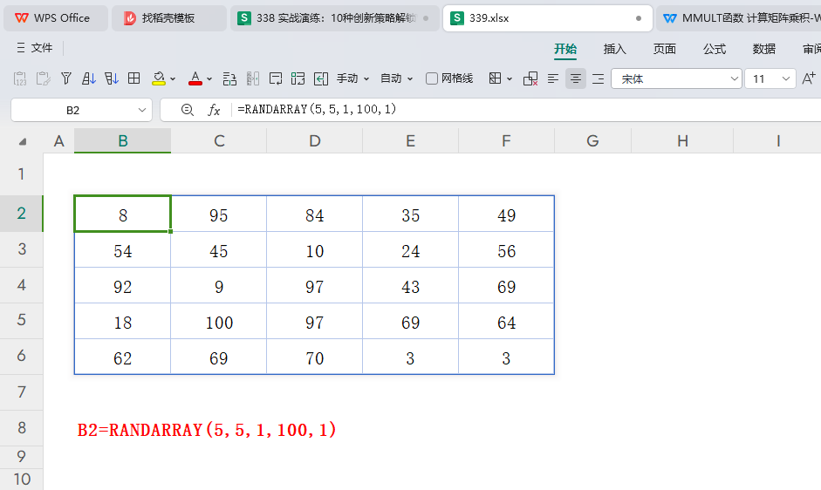Screen dimensions: 821x490
Task: Open the filter funnel tool
Action: click(x=66, y=78)
